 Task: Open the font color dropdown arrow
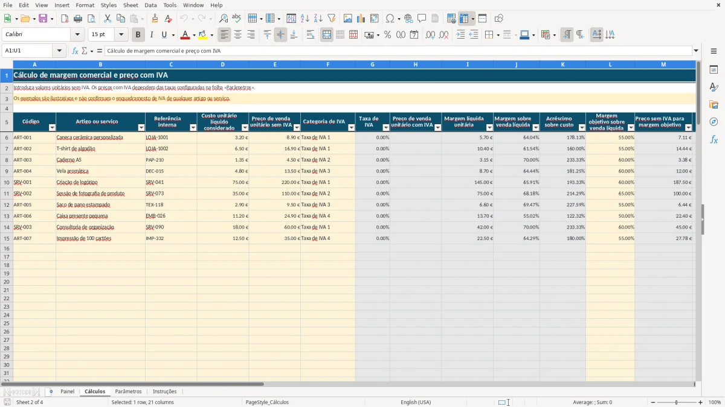[194, 35]
